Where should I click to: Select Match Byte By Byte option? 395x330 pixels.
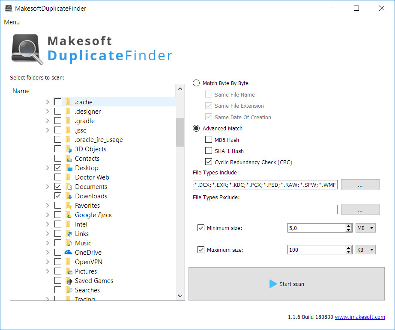(196, 83)
